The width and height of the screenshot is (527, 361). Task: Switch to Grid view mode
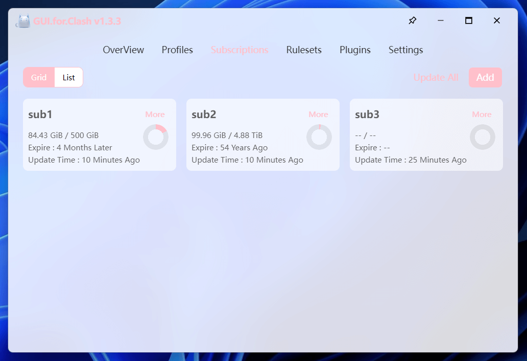click(x=39, y=77)
